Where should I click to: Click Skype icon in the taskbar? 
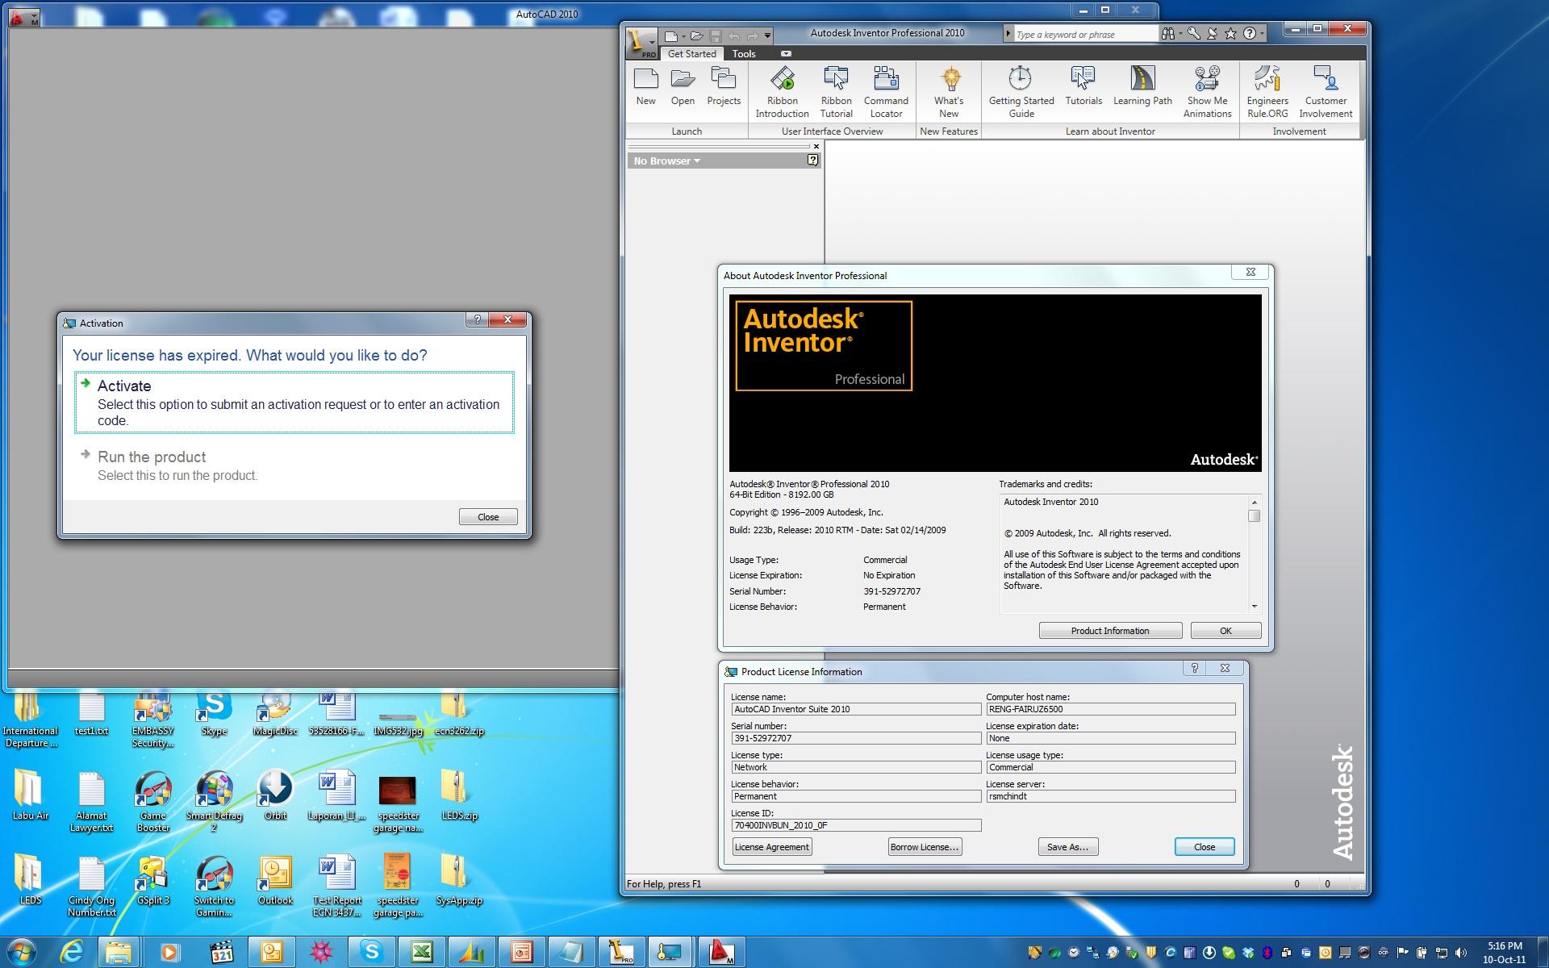[x=371, y=953]
